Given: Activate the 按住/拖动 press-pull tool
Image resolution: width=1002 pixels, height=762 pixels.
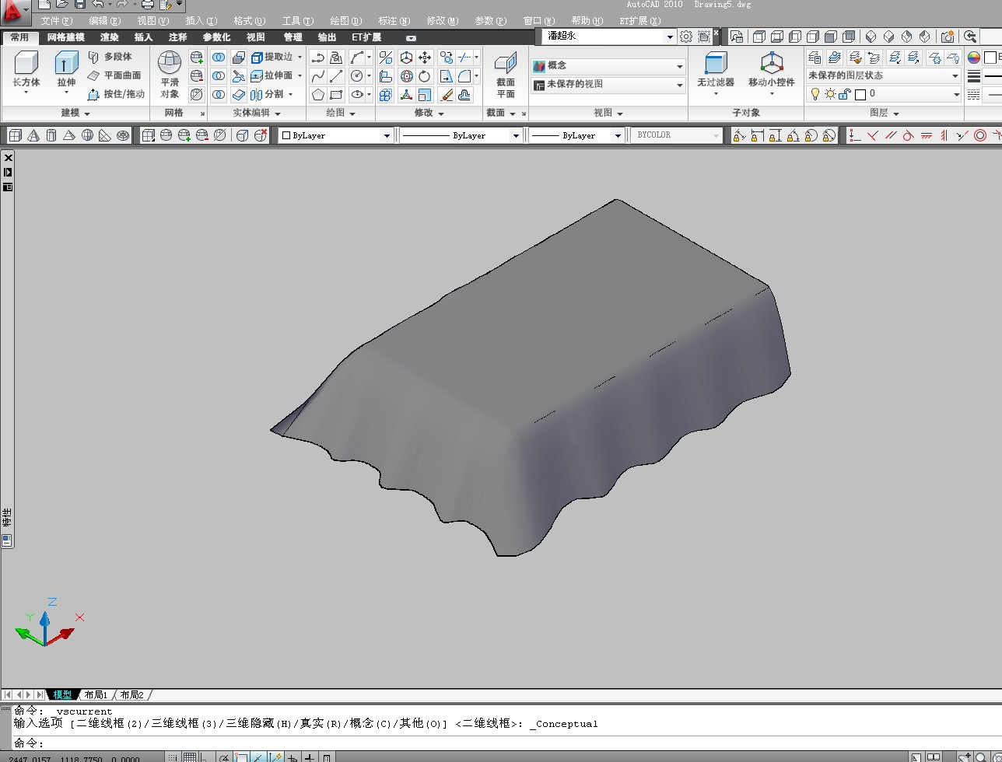Looking at the screenshot, I should [116, 94].
